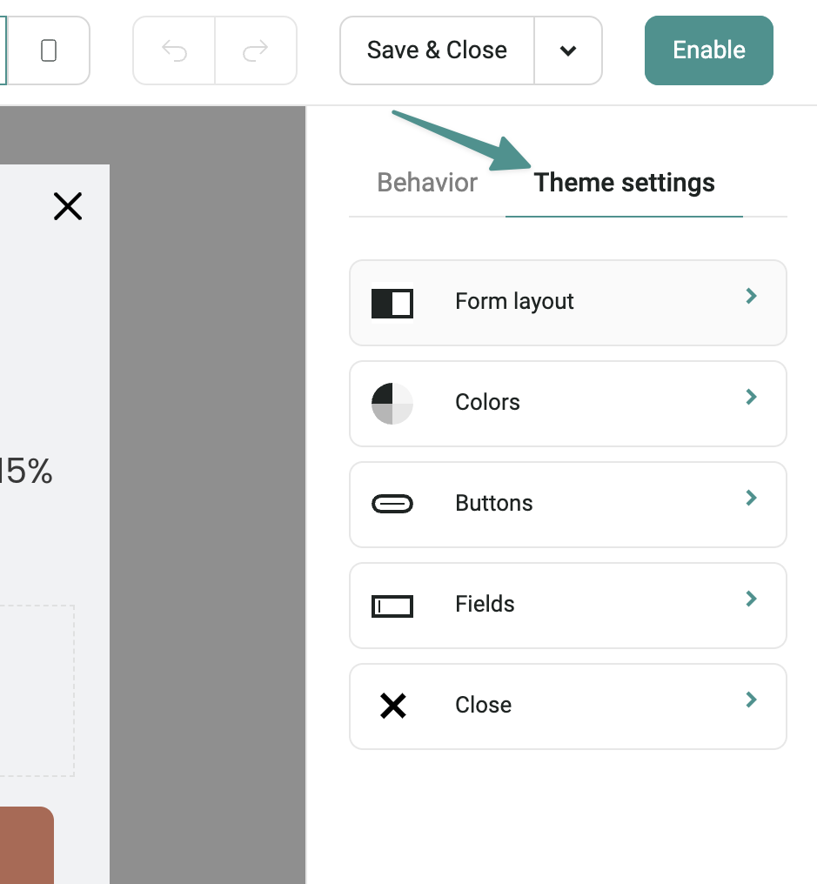This screenshot has height=884, width=817.
Task: Open dropdown arrow beside Save & Close
Action: [568, 50]
